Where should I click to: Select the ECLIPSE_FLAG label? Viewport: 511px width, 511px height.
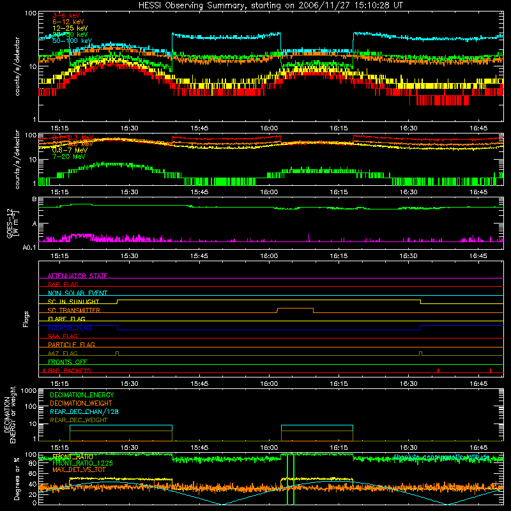point(70,328)
